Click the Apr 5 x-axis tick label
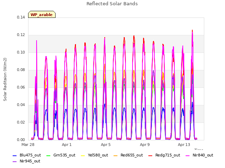This screenshot has width=225, height=168. 106,145
